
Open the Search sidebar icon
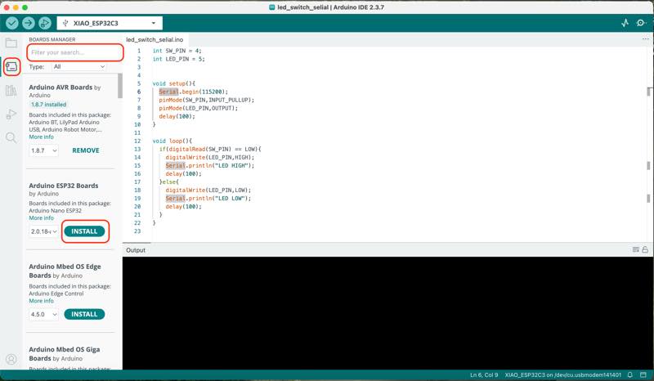(11, 137)
